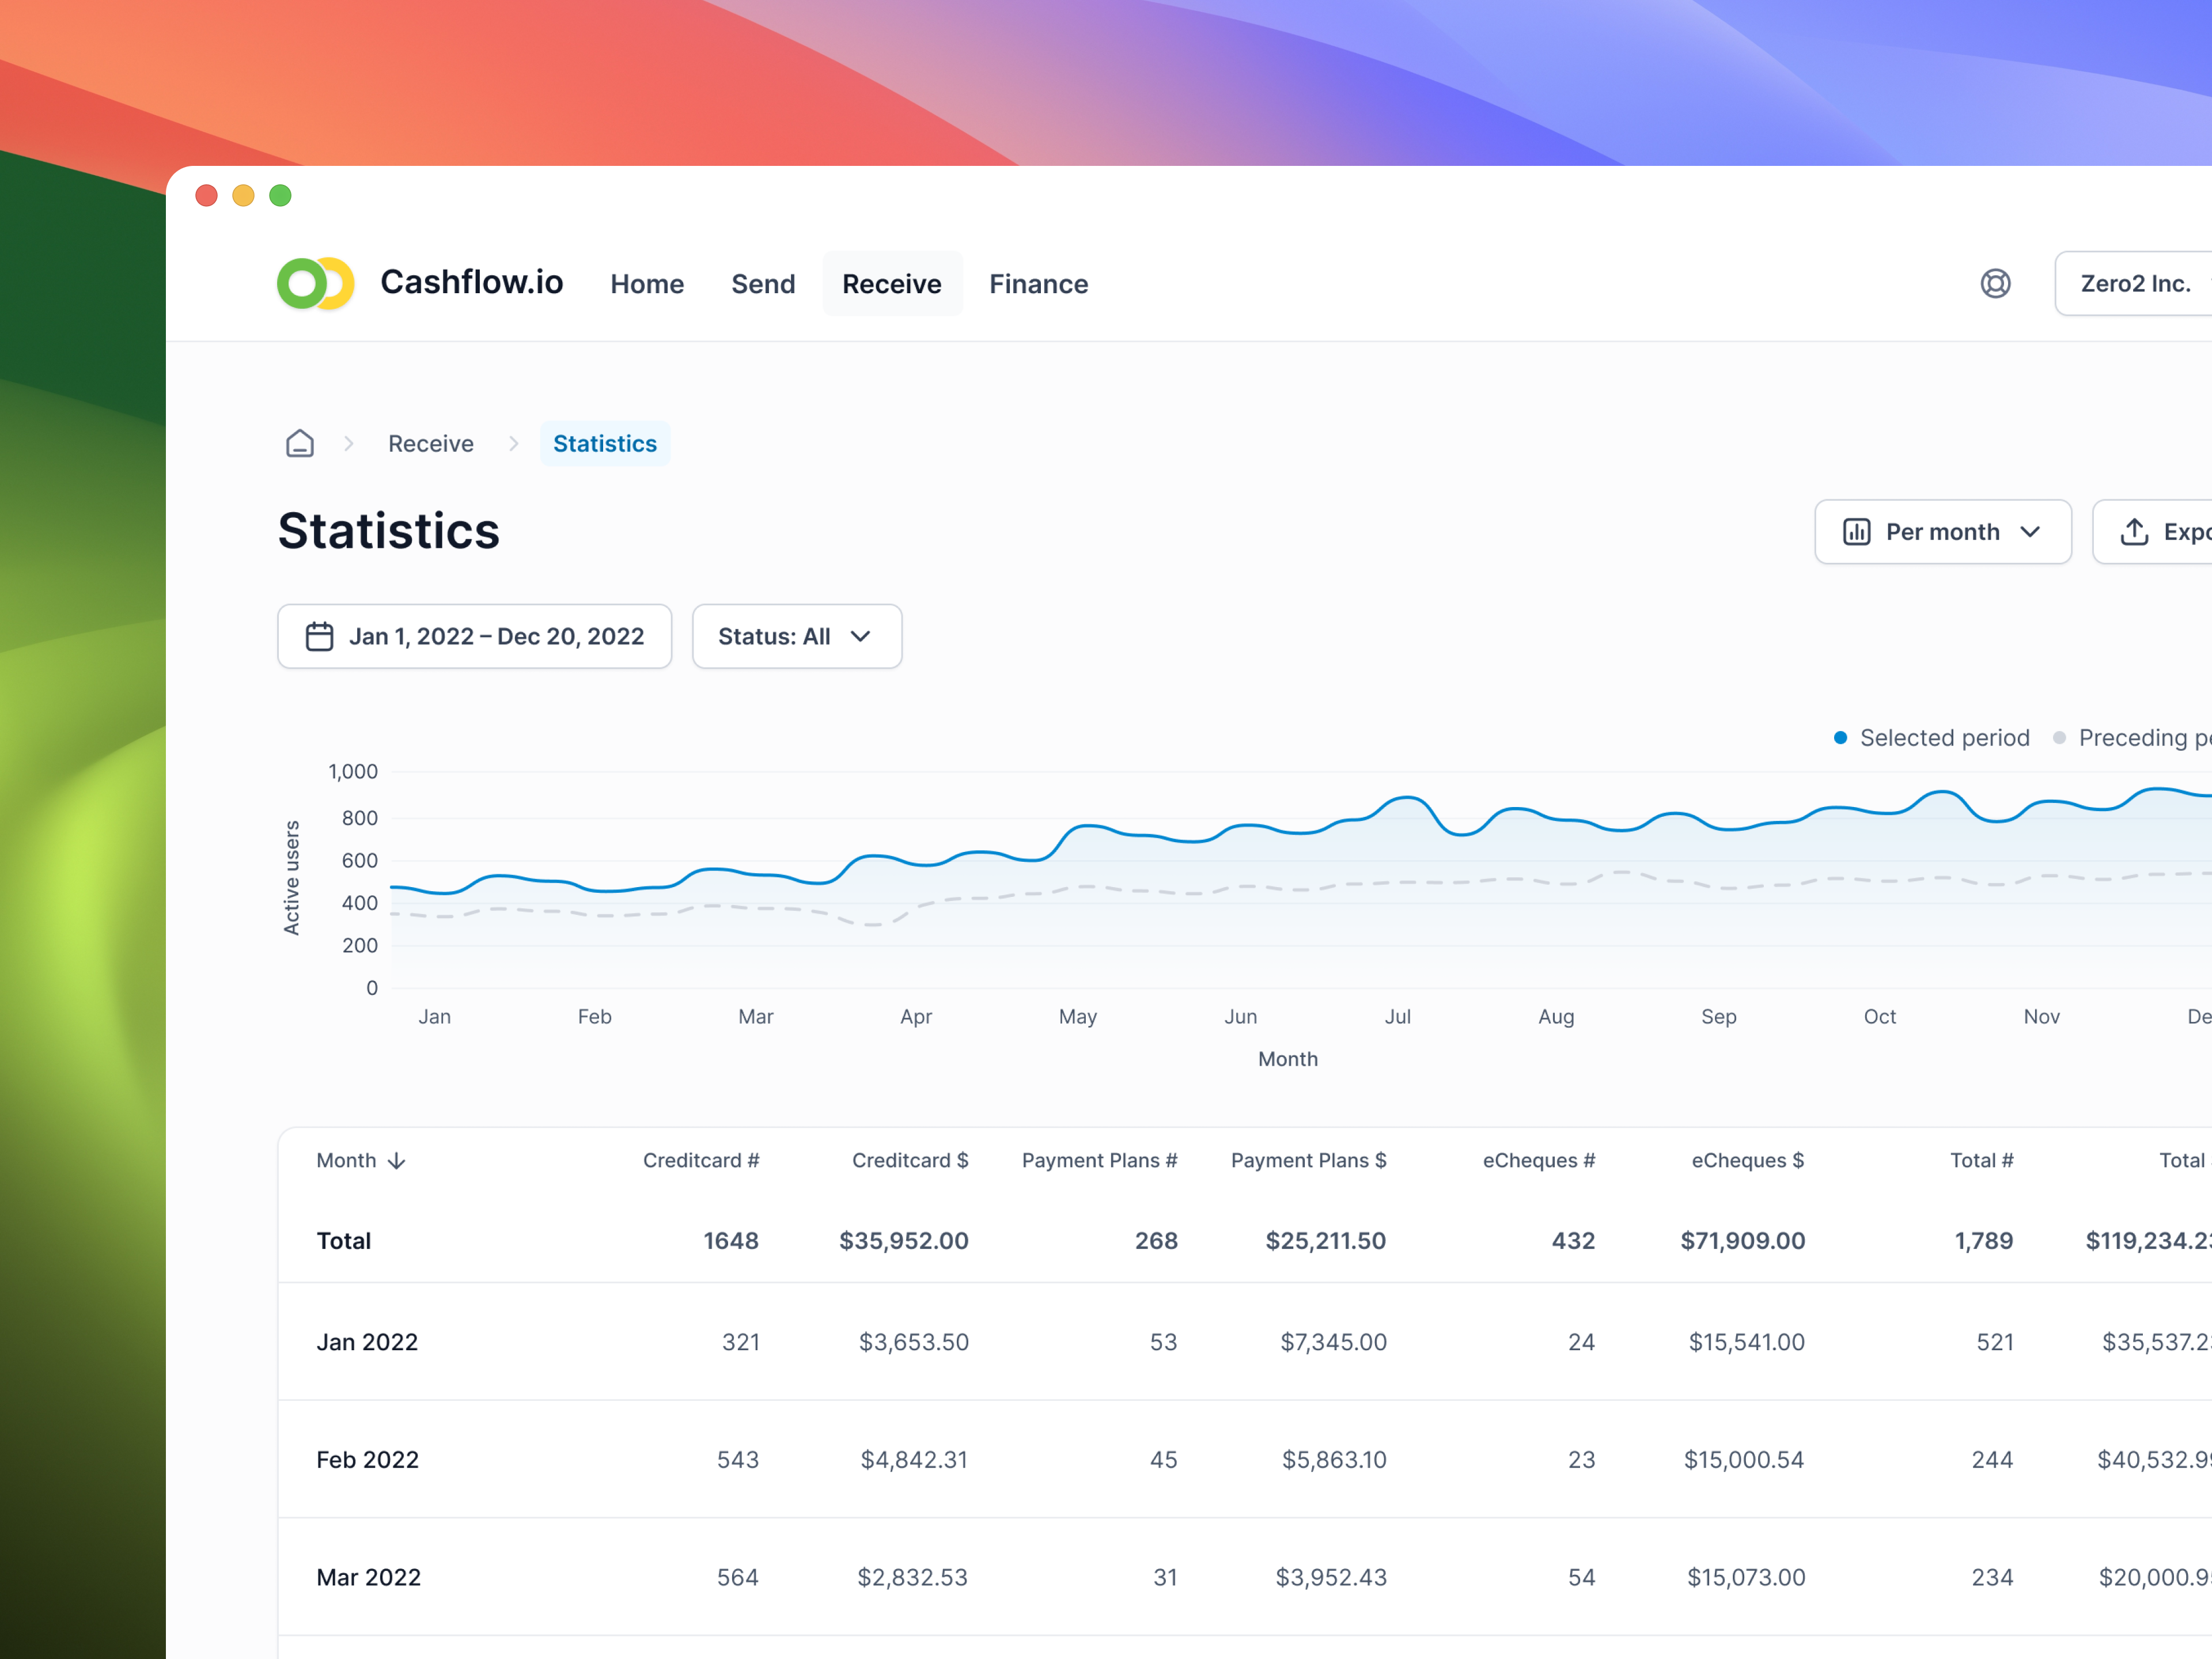Select the Send navigation item

(763, 283)
